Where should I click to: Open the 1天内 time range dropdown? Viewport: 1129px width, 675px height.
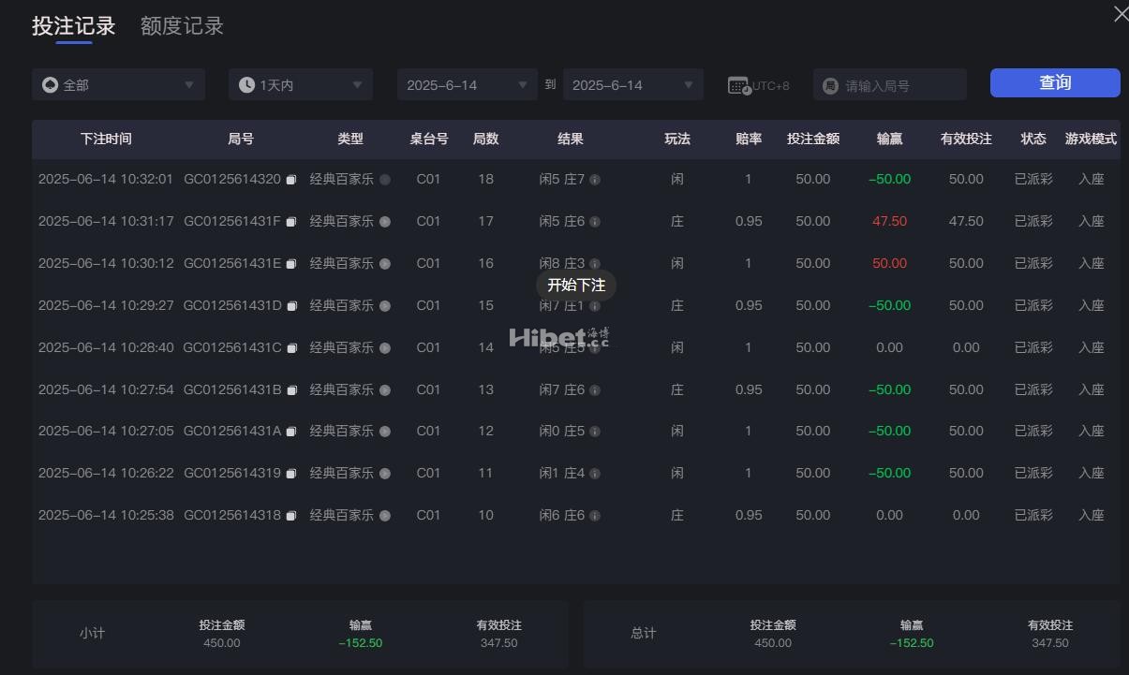(x=300, y=85)
